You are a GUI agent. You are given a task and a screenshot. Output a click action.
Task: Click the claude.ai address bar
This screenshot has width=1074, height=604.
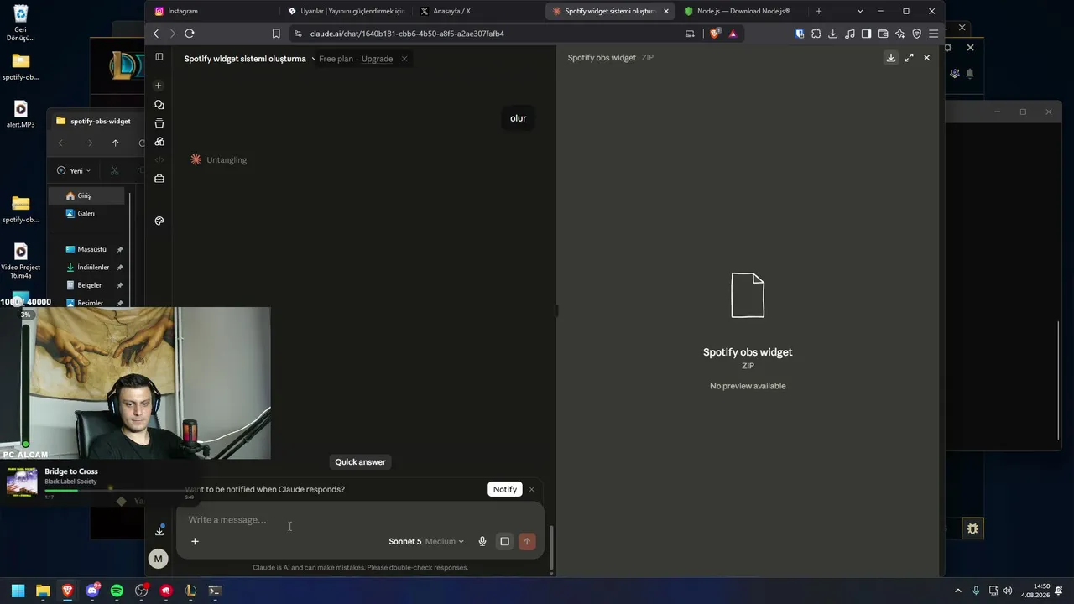click(487, 34)
